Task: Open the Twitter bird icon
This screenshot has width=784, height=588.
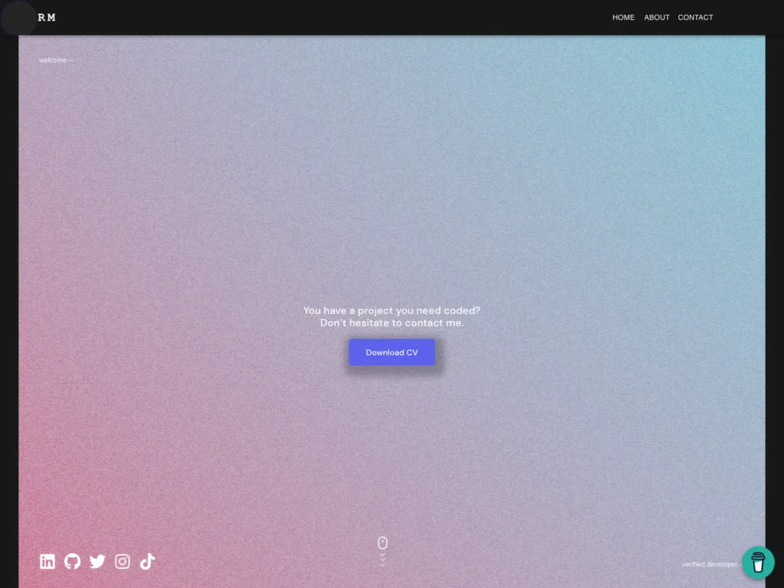Action: (x=96, y=561)
